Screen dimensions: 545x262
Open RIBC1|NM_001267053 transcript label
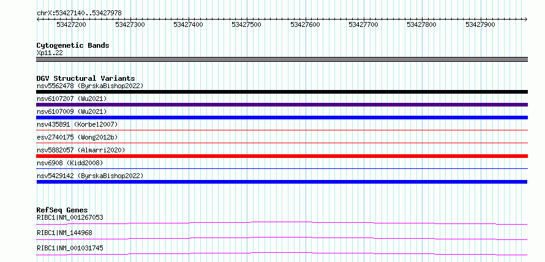coord(70,217)
